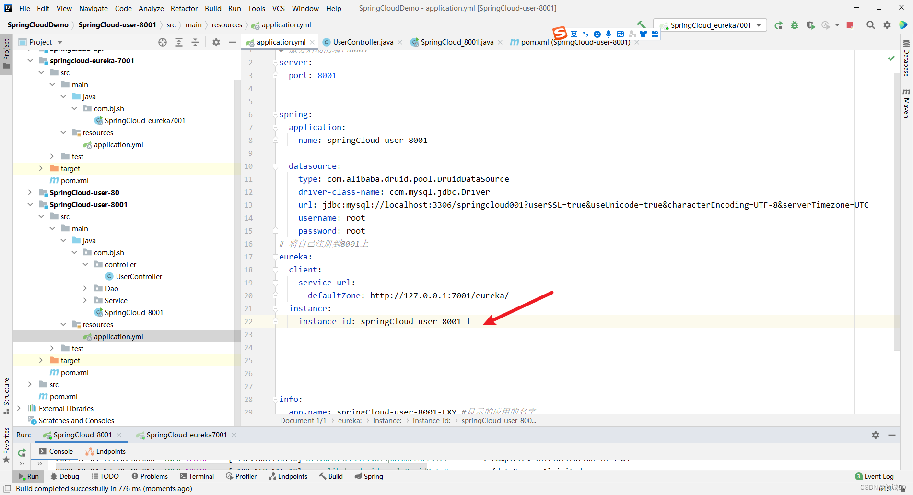
Task: Hide the Project tool window
Action: [233, 42]
